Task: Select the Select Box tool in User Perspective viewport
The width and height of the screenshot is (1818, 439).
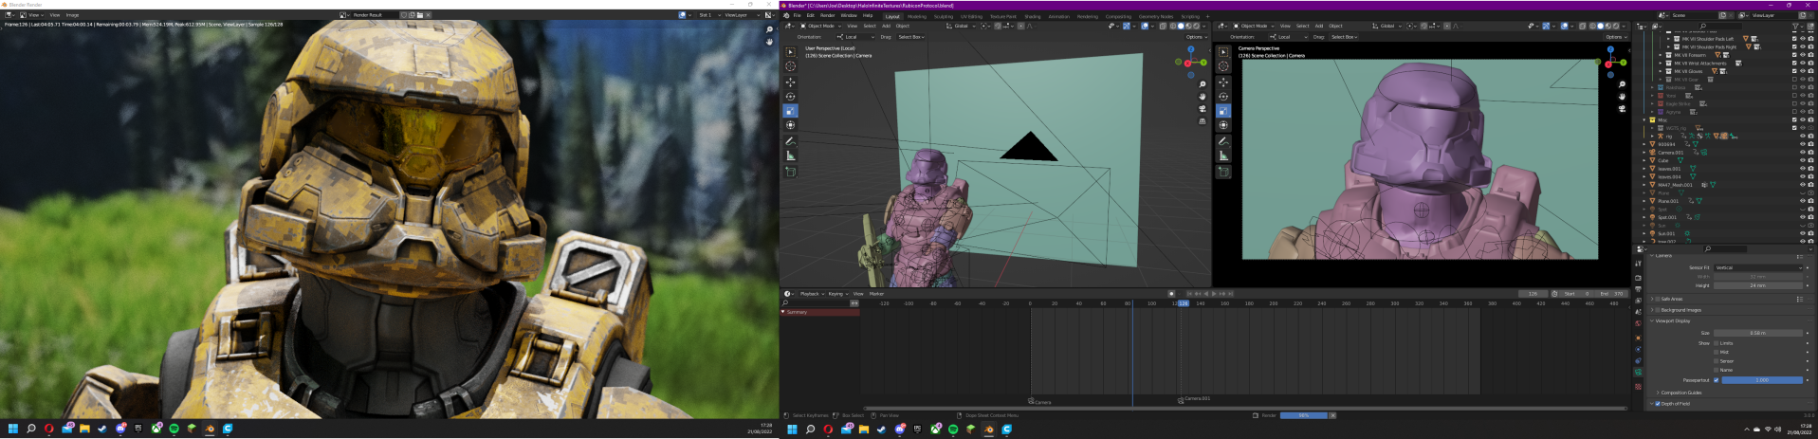Action: click(790, 52)
